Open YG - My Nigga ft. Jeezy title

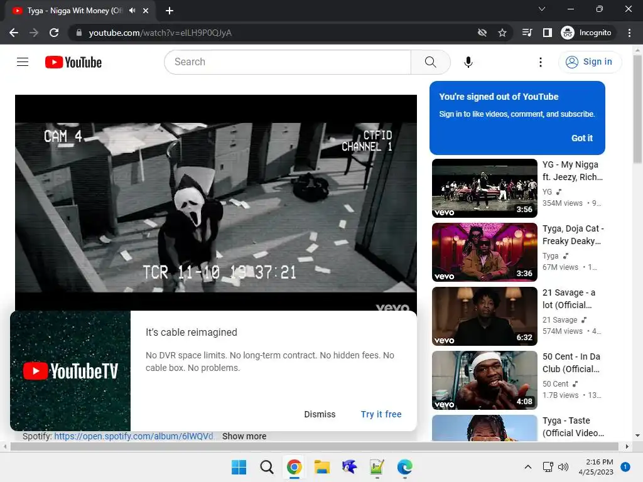click(x=573, y=171)
